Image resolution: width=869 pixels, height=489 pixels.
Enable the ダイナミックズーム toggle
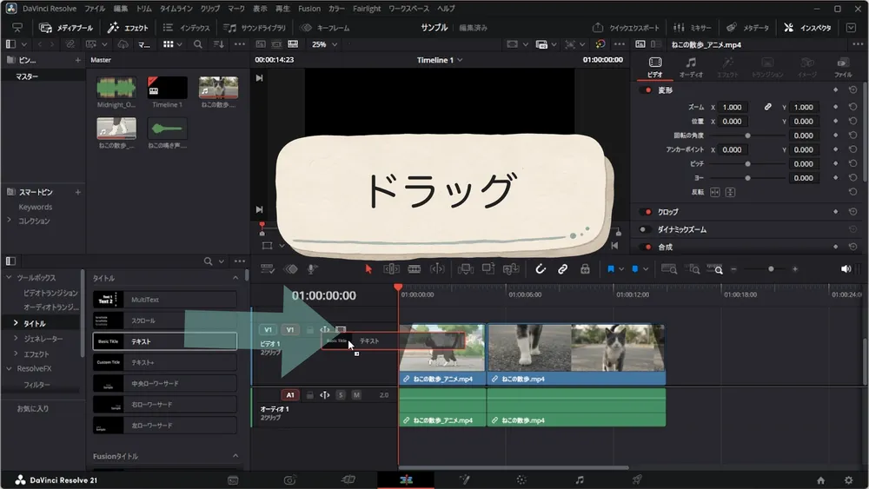[644, 229]
